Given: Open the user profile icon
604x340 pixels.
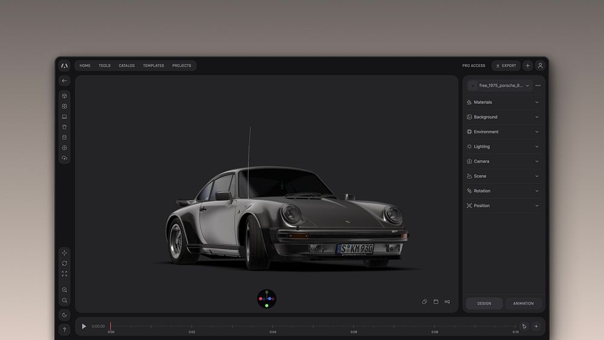Looking at the screenshot, I should tap(540, 65).
